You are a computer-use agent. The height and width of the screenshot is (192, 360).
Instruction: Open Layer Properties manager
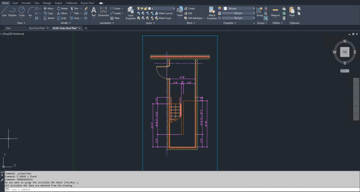click(131, 13)
